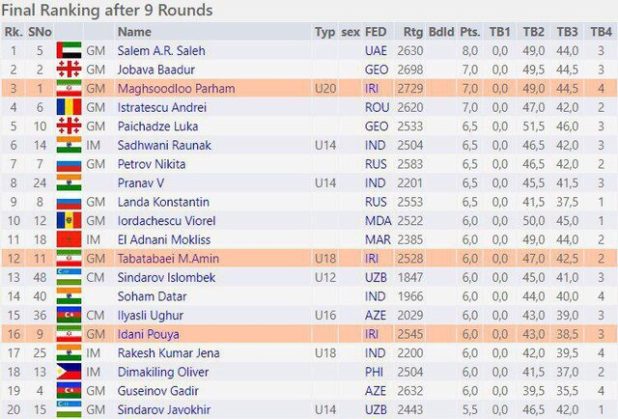Click the Iranian flag beside Maghsoodloo Parham

tap(69, 88)
